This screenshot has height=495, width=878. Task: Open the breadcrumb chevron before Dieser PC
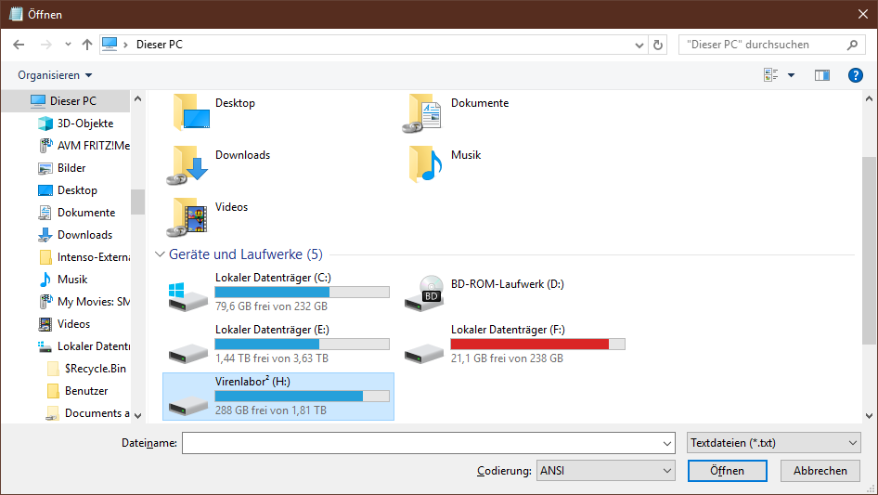[125, 45]
